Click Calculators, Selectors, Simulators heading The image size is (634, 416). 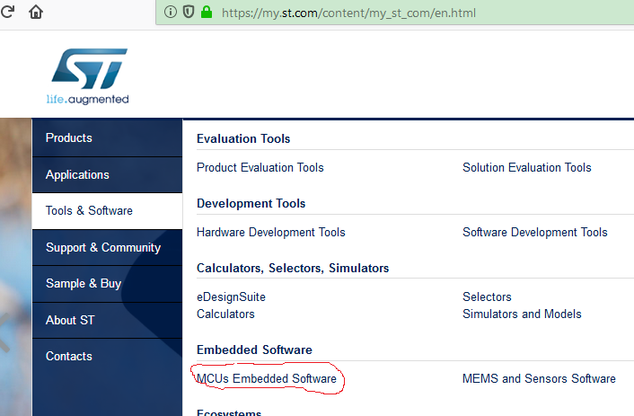pos(293,269)
